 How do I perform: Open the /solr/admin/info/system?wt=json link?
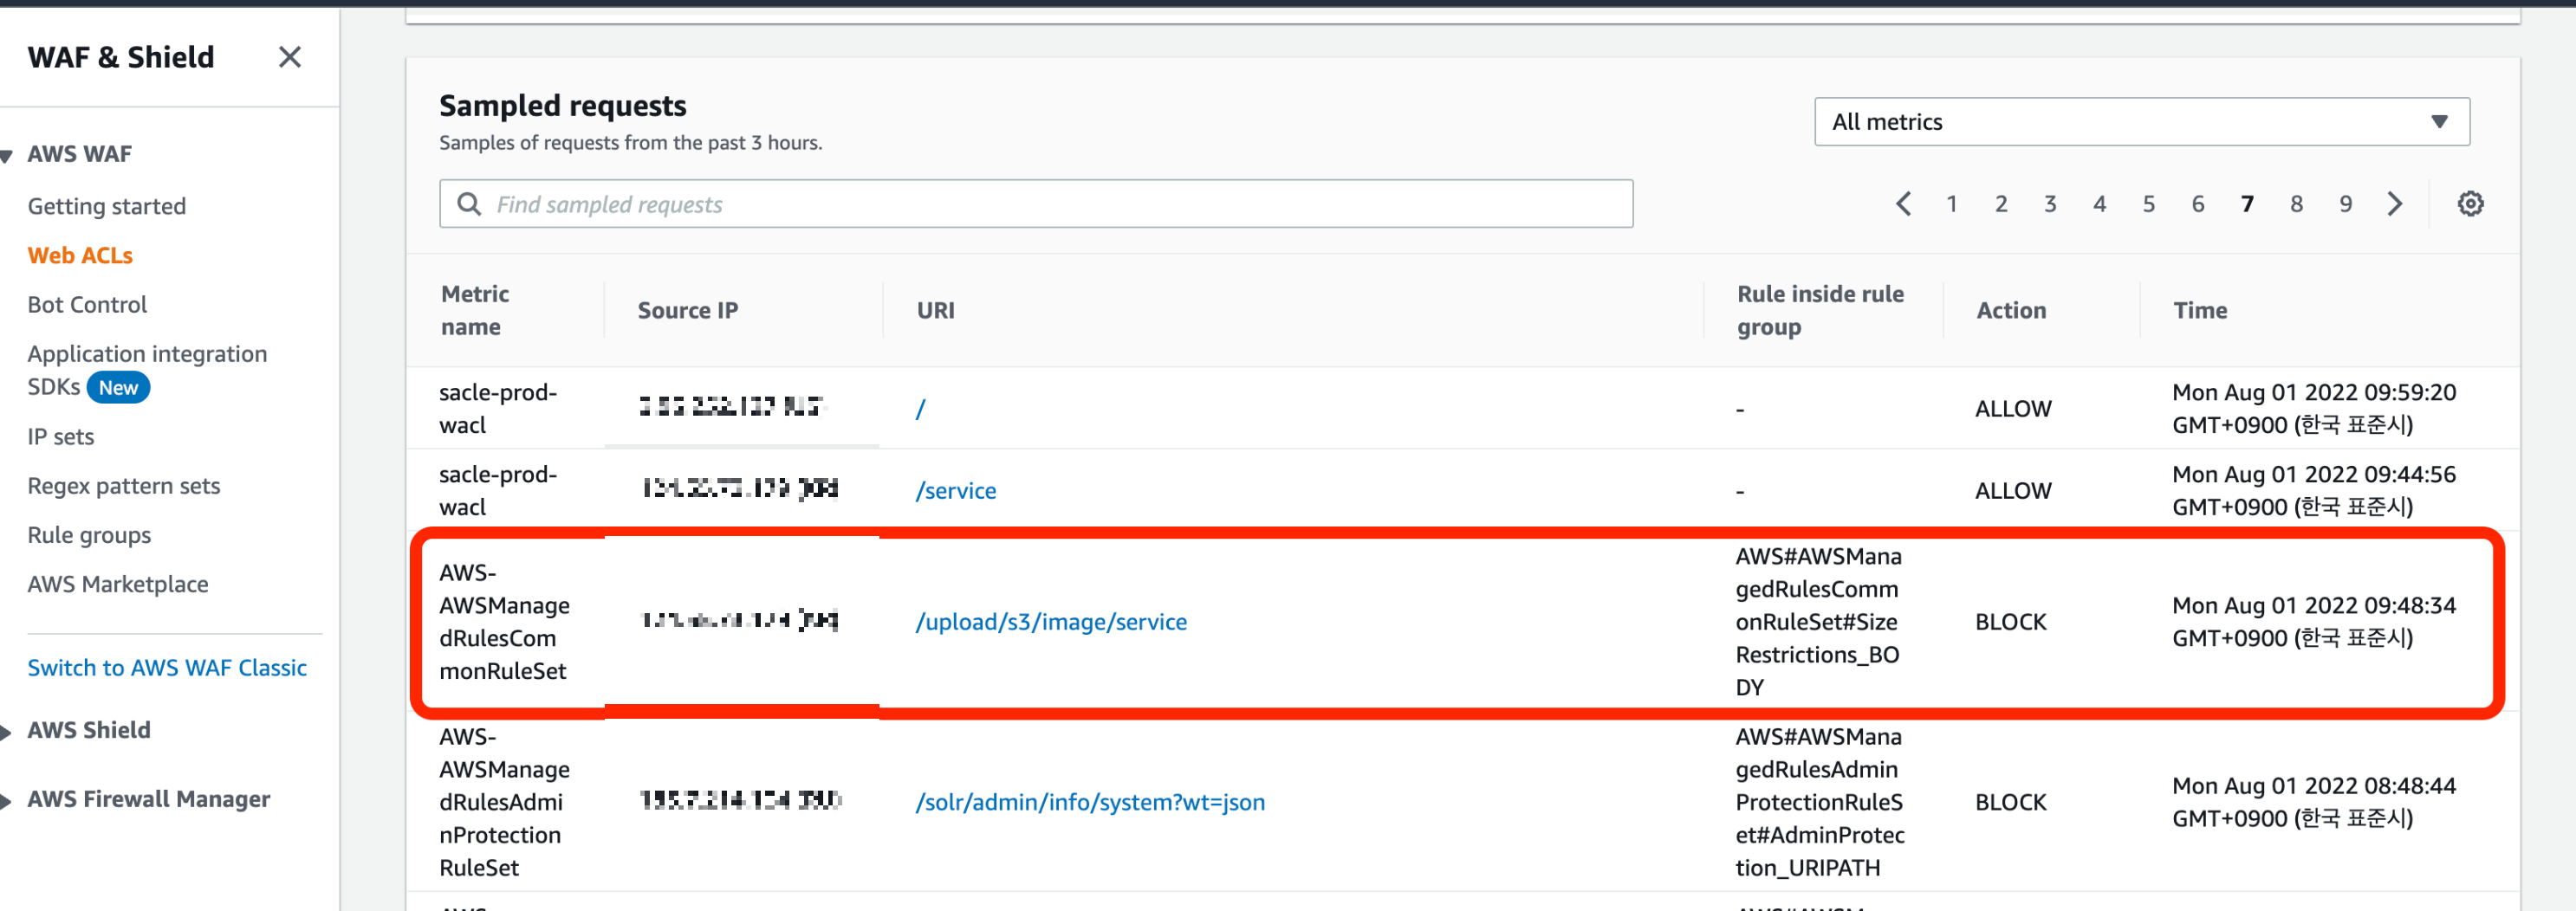[1090, 802]
